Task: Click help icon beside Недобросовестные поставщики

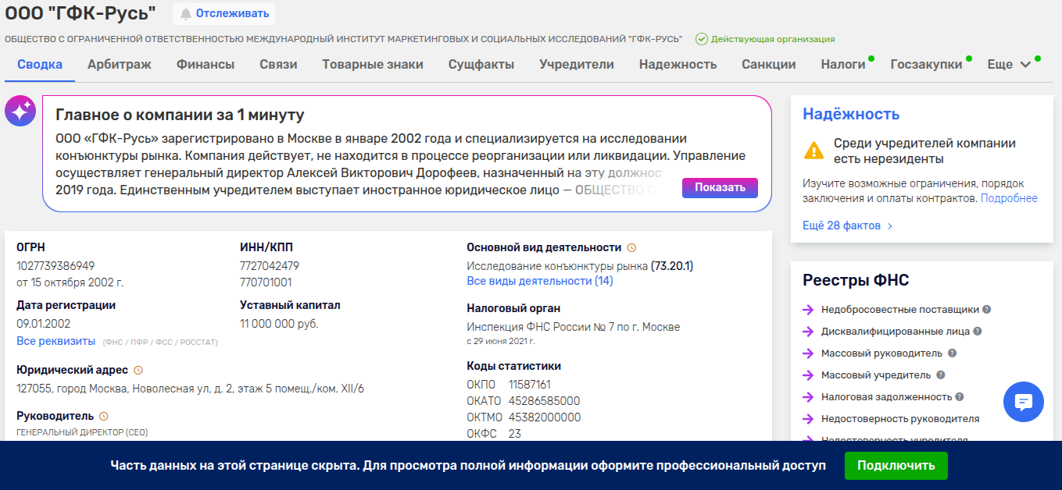Action: click(987, 309)
